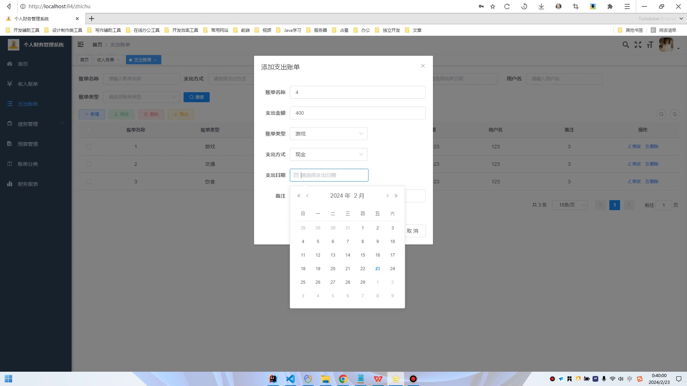Open the 支出方式 filter dropdown in search bar
This screenshot has height=386, width=687.
231,79
